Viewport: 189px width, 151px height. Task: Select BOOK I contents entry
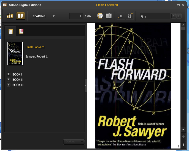(17, 74)
